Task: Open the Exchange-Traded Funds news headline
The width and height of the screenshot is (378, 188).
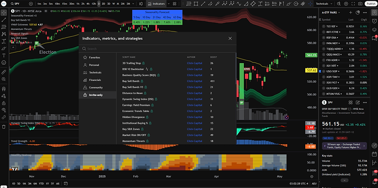Action: [x=344, y=146]
